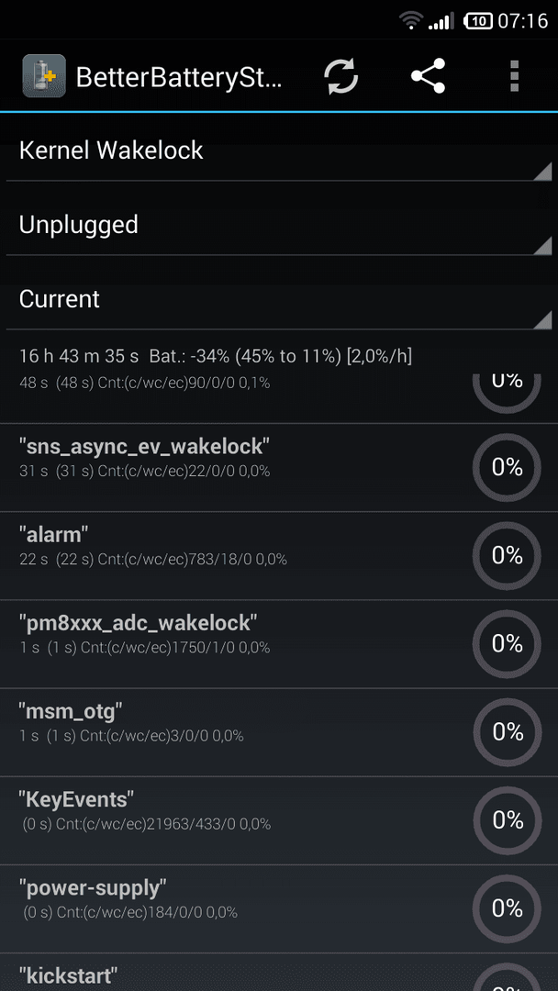Tap the Wi-Fi status icon
The image size is (558, 991).
[411, 21]
